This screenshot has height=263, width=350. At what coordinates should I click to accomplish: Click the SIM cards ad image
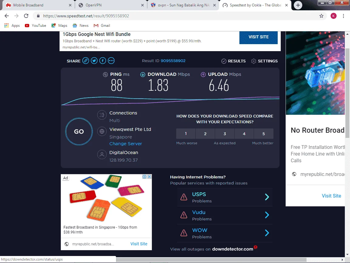pyautogui.click(x=106, y=199)
